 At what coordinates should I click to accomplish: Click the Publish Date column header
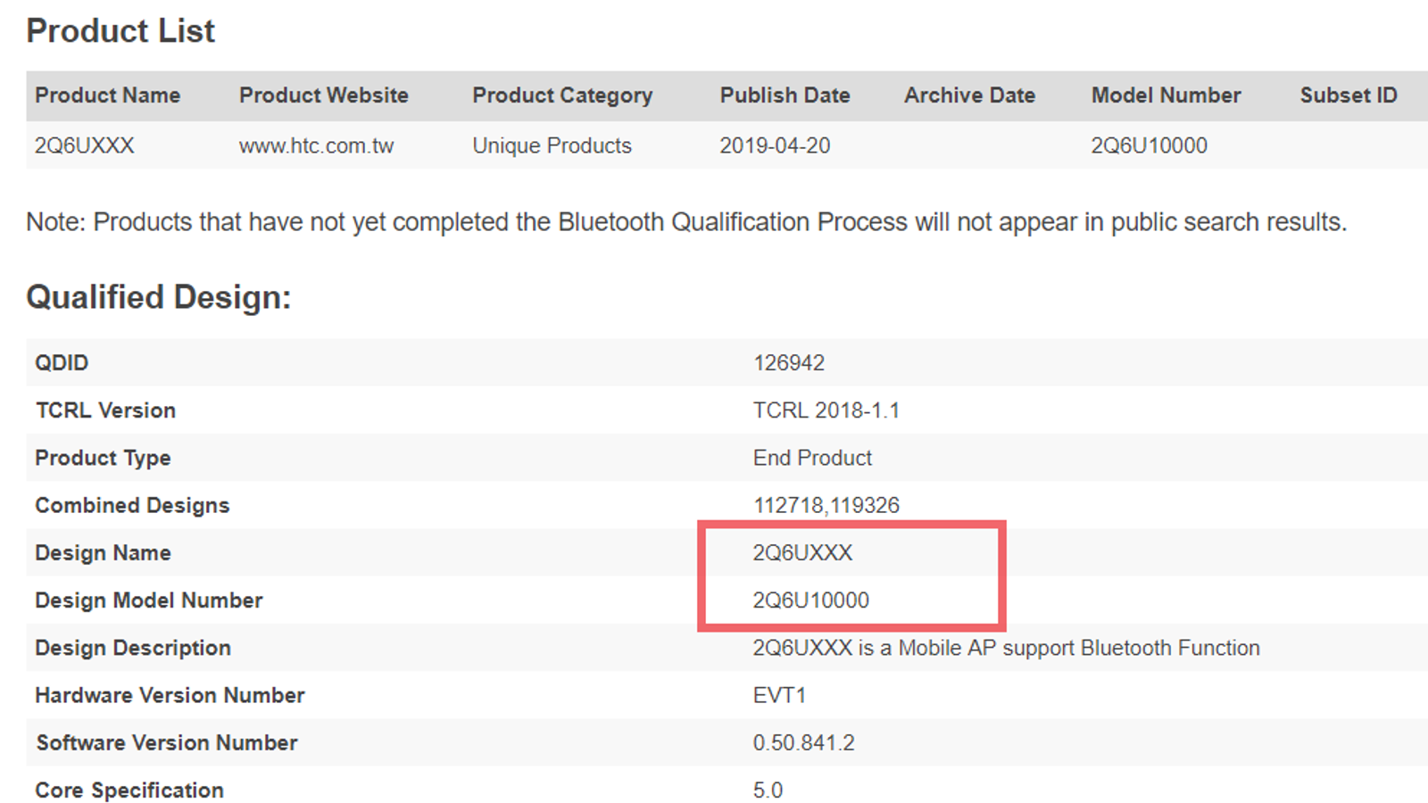coord(785,95)
